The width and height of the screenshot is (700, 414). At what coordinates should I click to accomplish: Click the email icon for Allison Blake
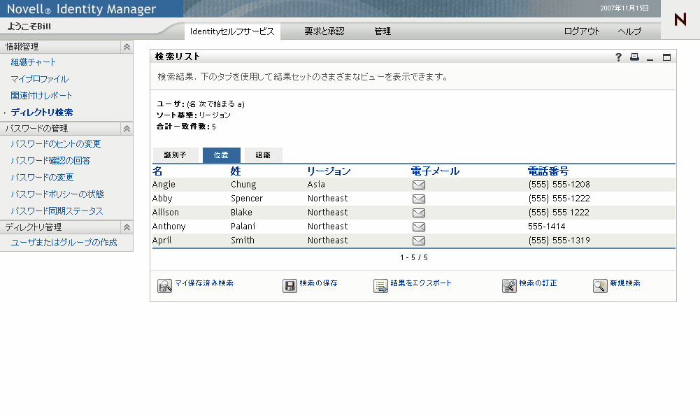(419, 213)
